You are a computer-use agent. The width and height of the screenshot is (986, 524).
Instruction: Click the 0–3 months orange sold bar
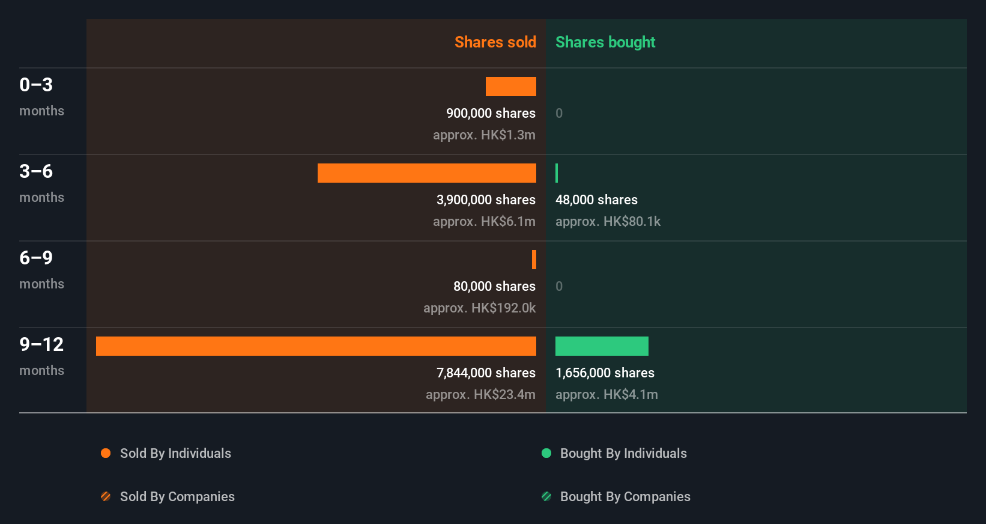pyautogui.click(x=511, y=87)
